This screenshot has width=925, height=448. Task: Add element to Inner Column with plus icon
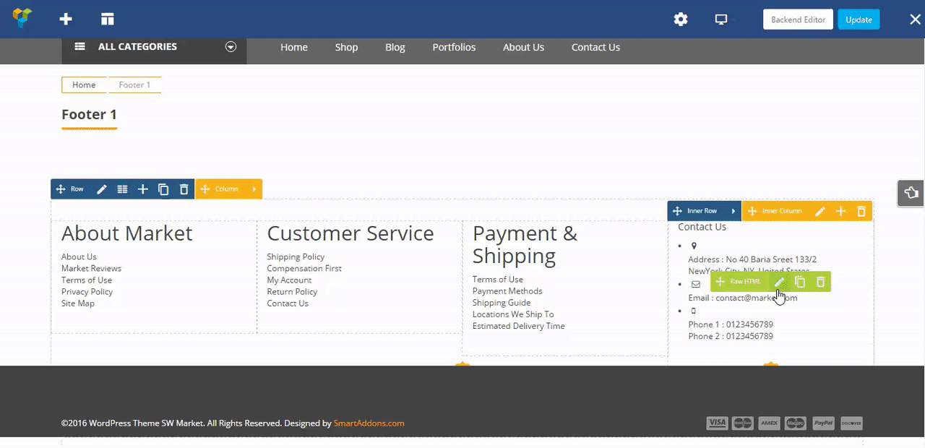pos(840,211)
